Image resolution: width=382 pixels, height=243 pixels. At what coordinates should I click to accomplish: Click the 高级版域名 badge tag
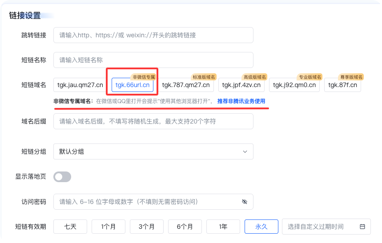pyautogui.click(x=254, y=77)
